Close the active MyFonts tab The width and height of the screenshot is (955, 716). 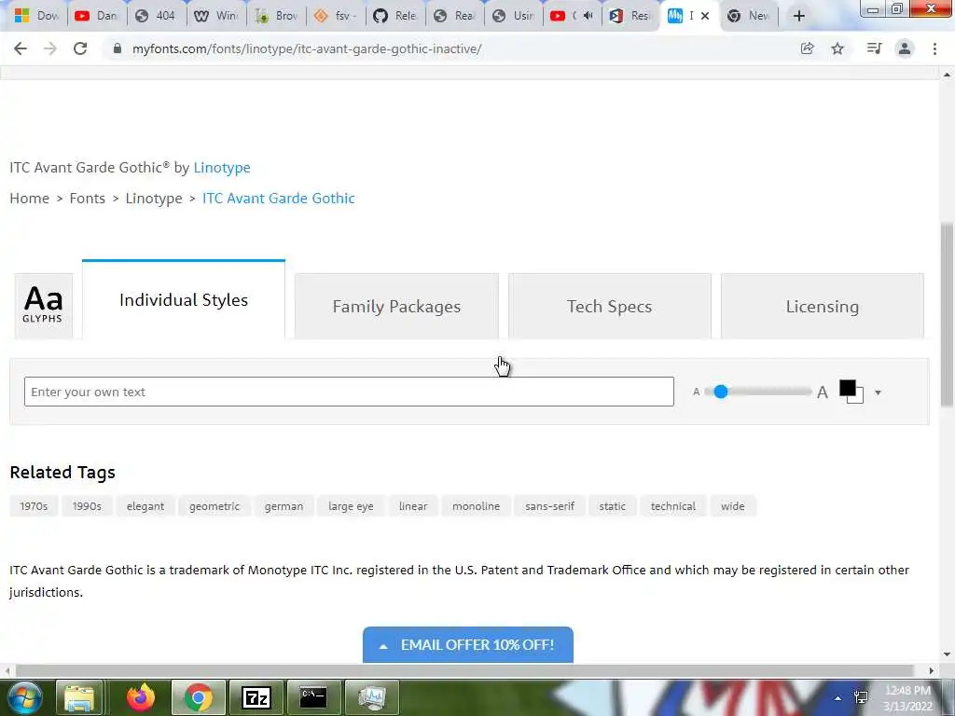pyautogui.click(x=705, y=16)
